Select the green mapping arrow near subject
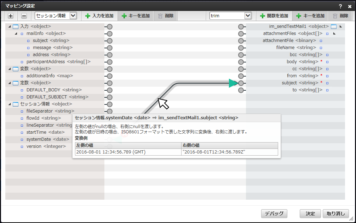This screenshot has width=356, height=223. [234, 83]
